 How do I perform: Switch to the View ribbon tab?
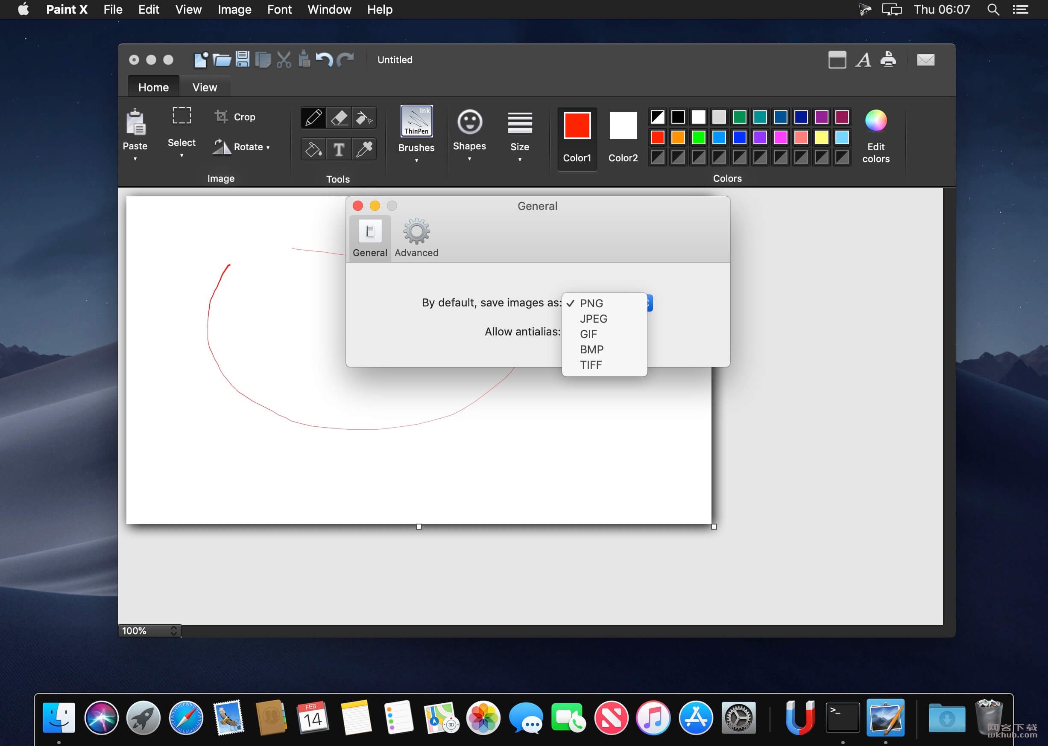tap(205, 87)
